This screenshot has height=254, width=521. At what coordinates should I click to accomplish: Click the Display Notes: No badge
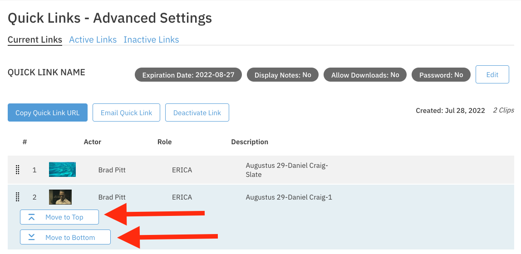coord(282,75)
